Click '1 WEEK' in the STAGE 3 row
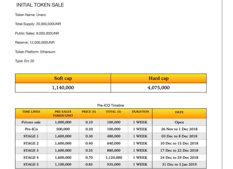This screenshot has width=233, height=169. click(x=140, y=150)
